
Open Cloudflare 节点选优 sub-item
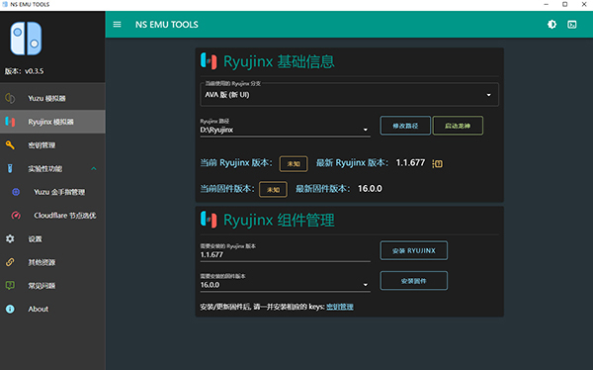(52, 215)
